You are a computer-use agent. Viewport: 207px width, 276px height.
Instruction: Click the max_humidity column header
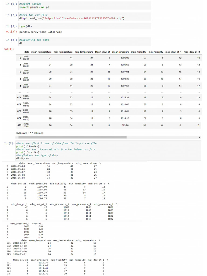point(139,52)
